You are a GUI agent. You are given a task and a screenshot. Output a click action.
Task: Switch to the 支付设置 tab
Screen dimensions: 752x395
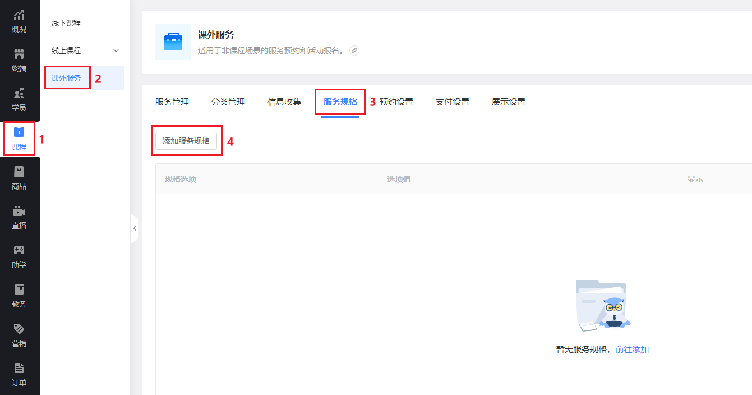pyautogui.click(x=453, y=102)
